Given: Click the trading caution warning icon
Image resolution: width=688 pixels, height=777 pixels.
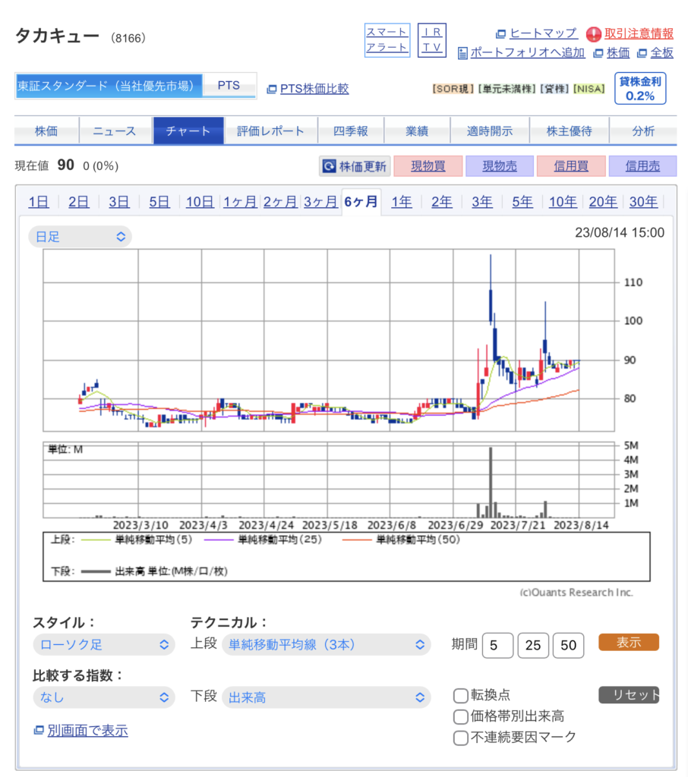Looking at the screenshot, I should click(594, 34).
